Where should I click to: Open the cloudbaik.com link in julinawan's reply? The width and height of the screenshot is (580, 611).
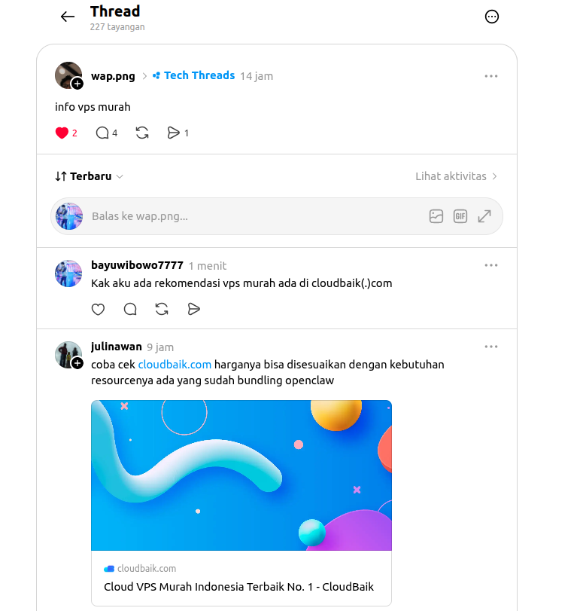pyautogui.click(x=175, y=365)
